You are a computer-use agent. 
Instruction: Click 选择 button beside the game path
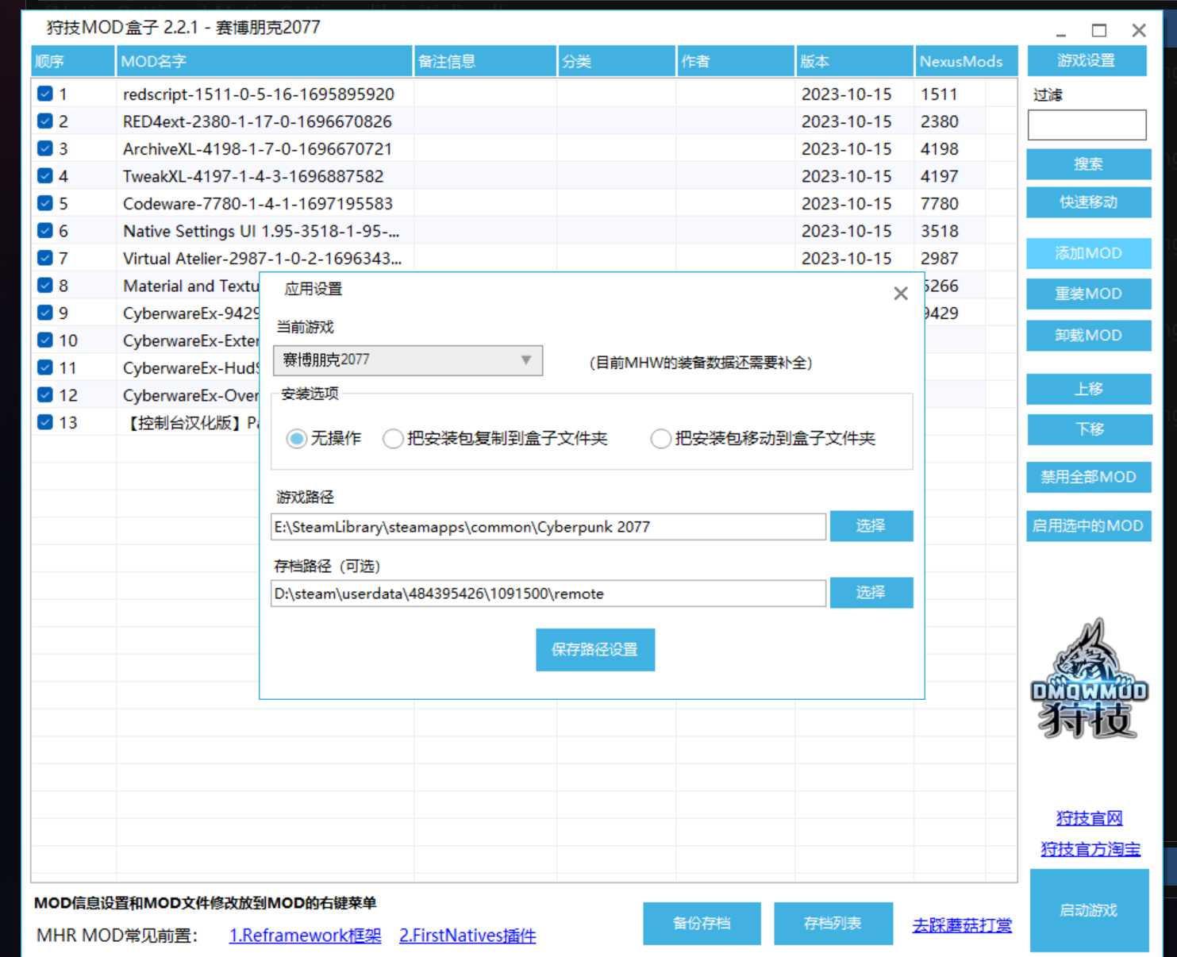click(x=871, y=526)
